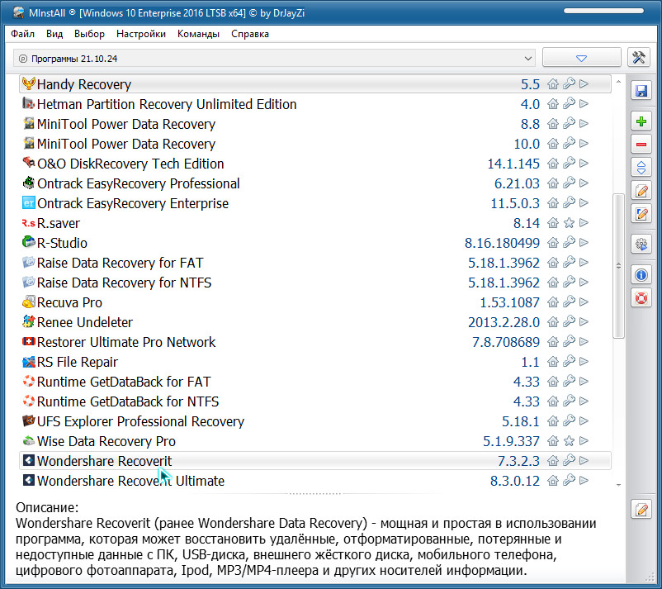The width and height of the screenshot is (662, 589).
Task: Click the key icon on R-Studio row
Action: (569, 243)
